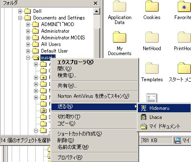191x162 pixels.
Task: Open the PrintHood folder icon
Action: click(x=184, y=37)
